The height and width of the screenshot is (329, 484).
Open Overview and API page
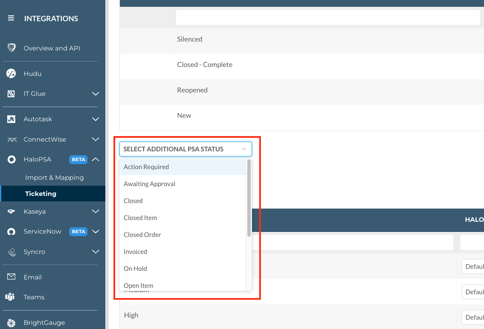[x=51, y=48]
